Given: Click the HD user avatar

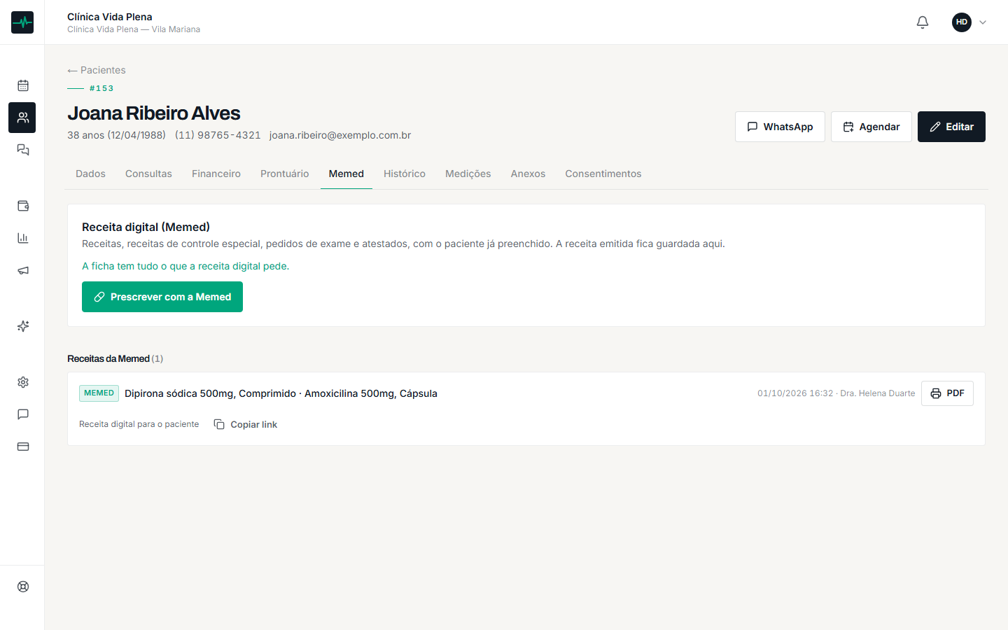Looking at the screenshot, I should pyautogui.click(x=962, y=22).
